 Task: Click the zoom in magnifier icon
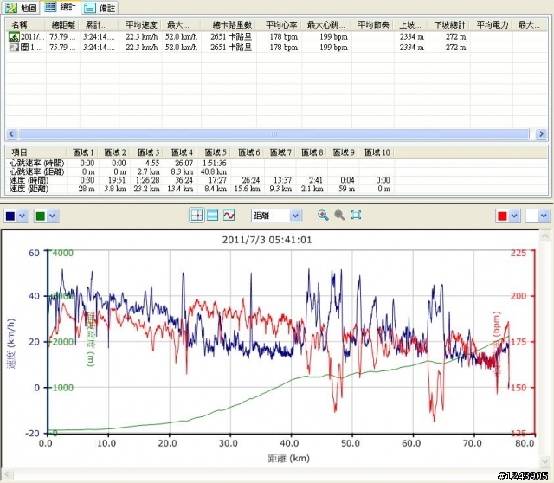tap(323, 215)
